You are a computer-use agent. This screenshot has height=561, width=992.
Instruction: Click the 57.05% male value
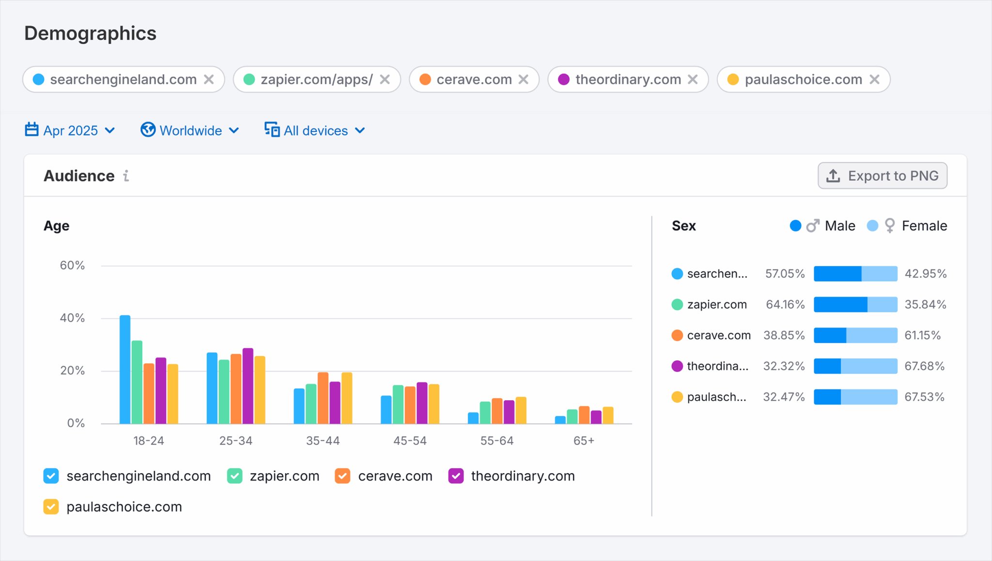pyautogui.click(x=785, y=274)
